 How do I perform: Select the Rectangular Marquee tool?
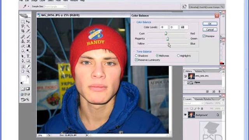click(x=23, y=22)
